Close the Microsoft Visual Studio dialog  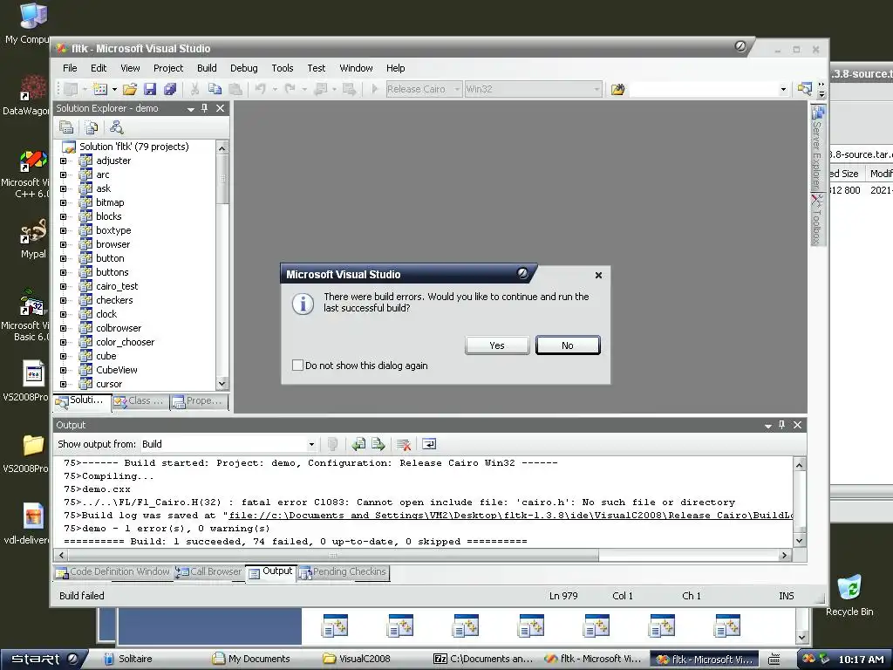[x=598, y=275]
